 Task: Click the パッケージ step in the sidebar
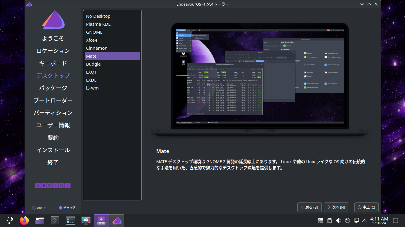[53, 88]
